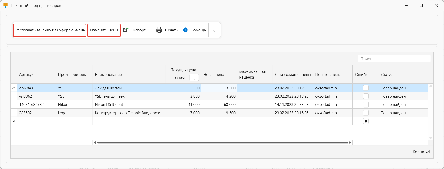Click the Конструктор Lego Technic cell

[x=129, y=113]
